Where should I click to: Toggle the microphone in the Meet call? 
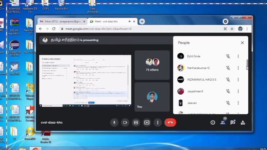(x=114, y=122)
